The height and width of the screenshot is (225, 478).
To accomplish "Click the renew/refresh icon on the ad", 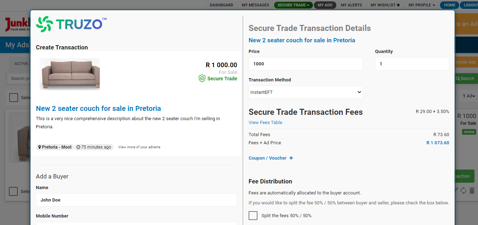I will coord(463,191).
